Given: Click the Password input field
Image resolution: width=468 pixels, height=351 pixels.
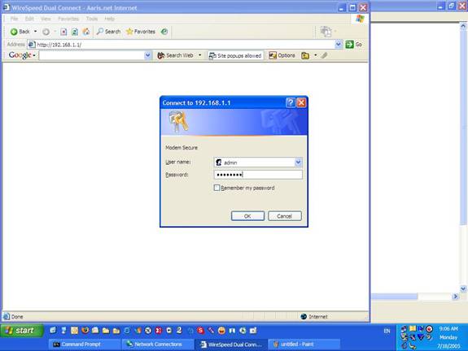Looking at the screenshot, I should tap(258, 175).
